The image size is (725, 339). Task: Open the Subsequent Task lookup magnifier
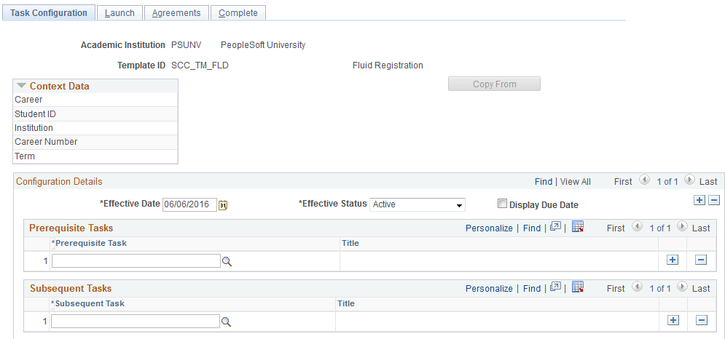[x=226, y=322]
